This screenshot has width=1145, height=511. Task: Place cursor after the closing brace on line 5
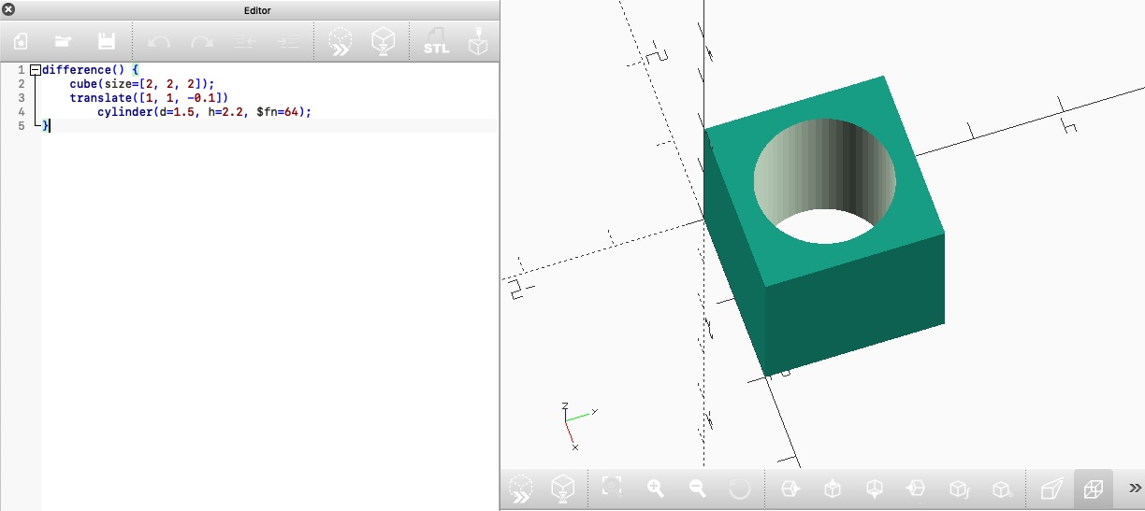[49, 126]
